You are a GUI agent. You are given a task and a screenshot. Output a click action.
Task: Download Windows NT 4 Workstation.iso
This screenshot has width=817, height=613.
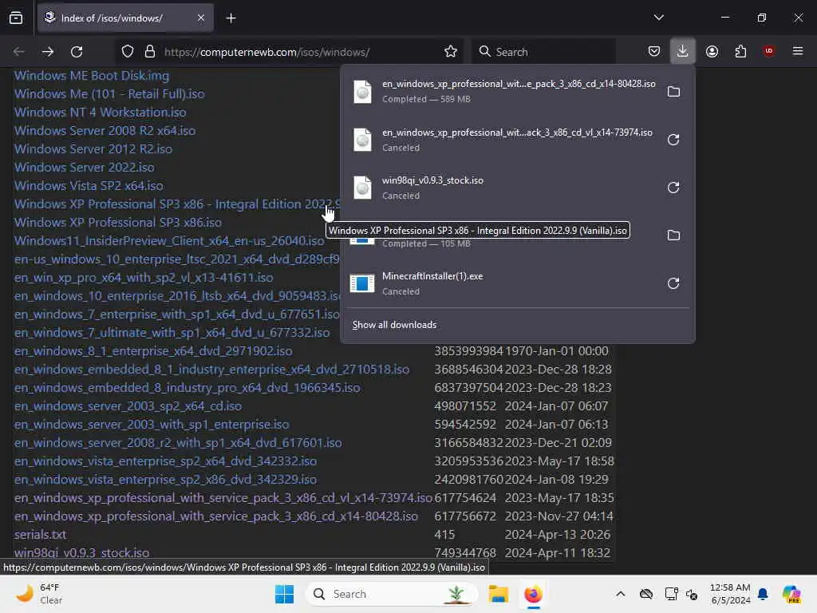coord(100,112)
